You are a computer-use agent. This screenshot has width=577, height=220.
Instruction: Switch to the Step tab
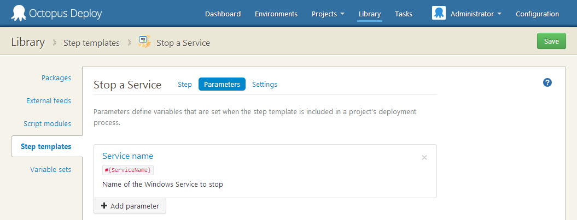coord(185,85)
